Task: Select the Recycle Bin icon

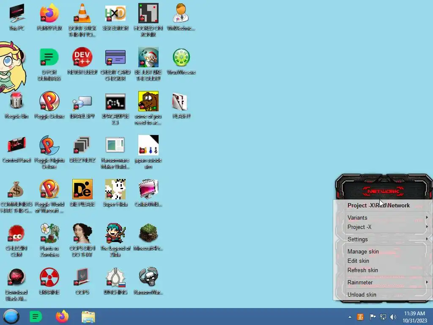Action: (x=16, y=105)
